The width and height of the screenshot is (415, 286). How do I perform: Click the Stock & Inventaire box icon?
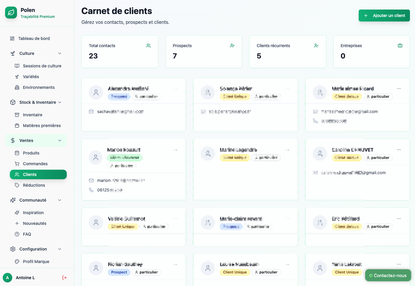pyautogui.click(x=13, y=102)
